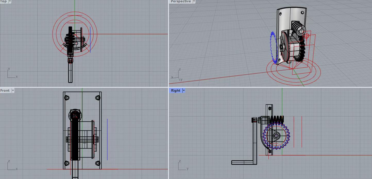The height and width of the screenshot is (179, 372).
Task: Click the world axes icon in Right view
Action: coord(182,165)
